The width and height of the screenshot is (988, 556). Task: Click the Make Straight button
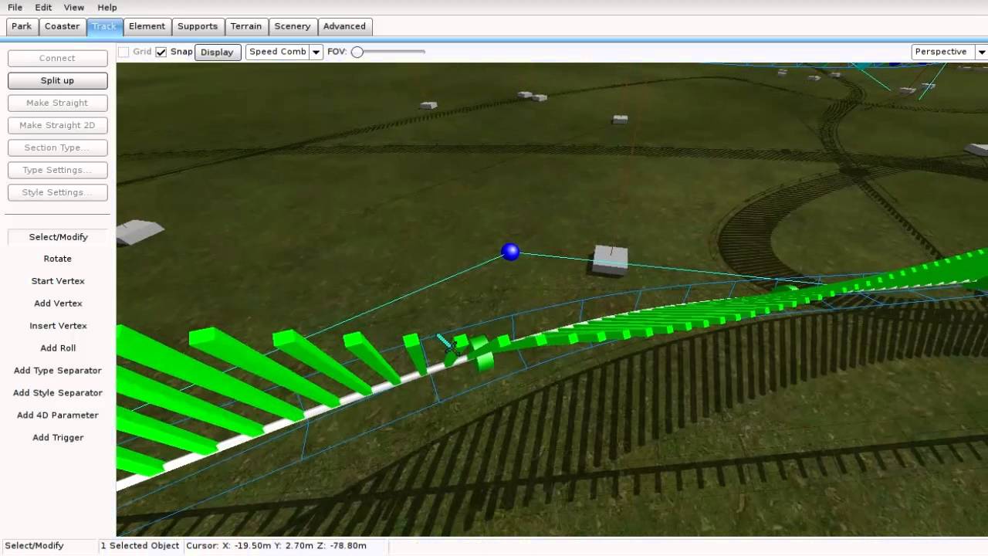click(58, 103)
